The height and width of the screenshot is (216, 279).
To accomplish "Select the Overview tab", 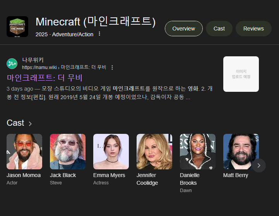I will tap(184, 29).
